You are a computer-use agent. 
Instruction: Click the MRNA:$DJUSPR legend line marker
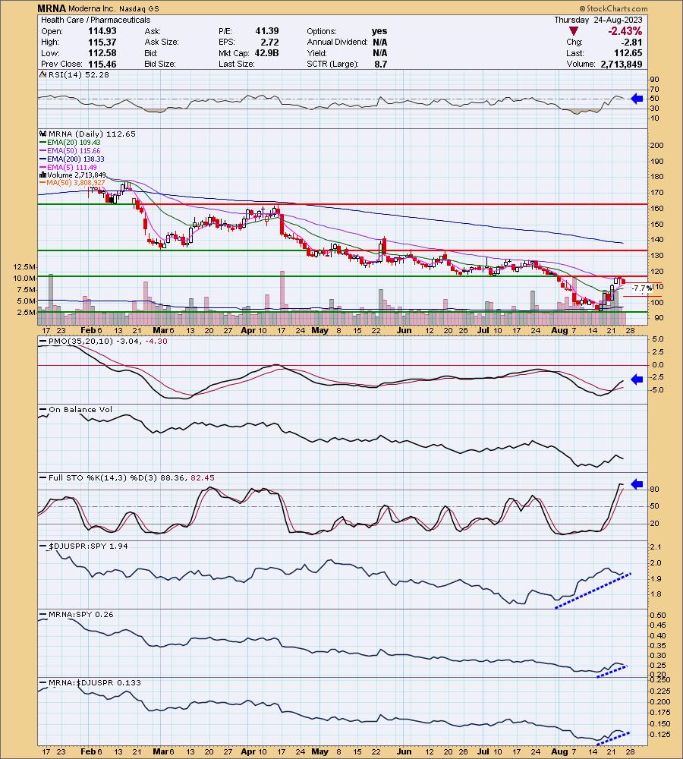tap(42, 683)
